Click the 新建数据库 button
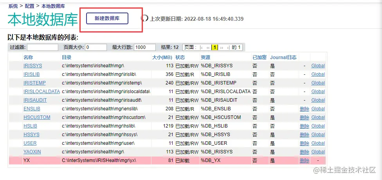The image size is (382, 180). pos(107,18)
